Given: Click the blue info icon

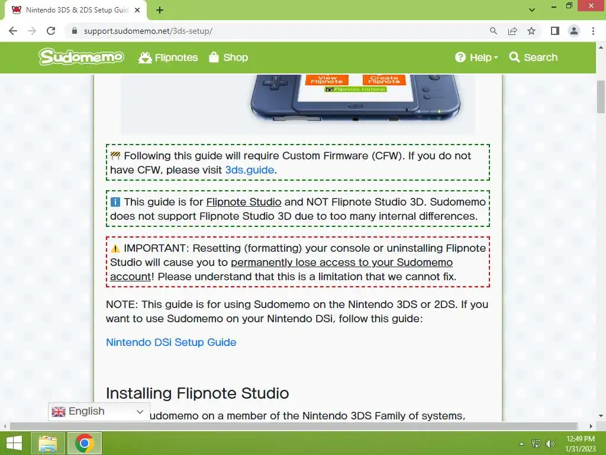Looking at the screenshot, I should (115, 202).
